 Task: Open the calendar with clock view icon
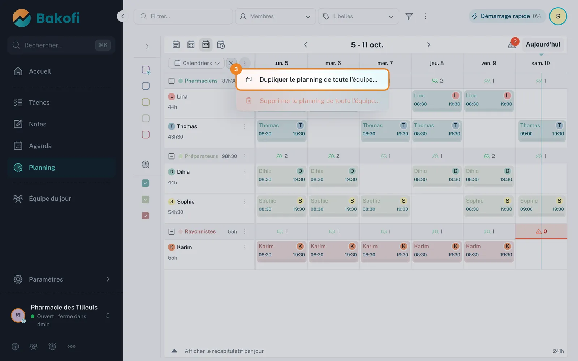click(x=221, y=44)
